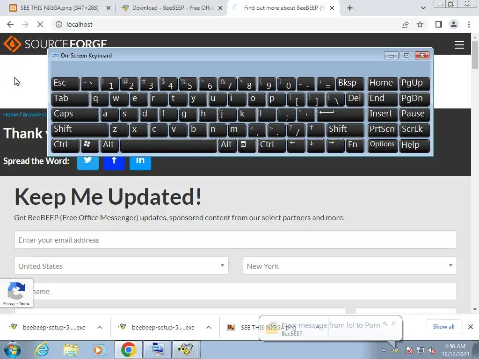
Task: Click the browser Back arrow
Action: (x=10, y=24)
